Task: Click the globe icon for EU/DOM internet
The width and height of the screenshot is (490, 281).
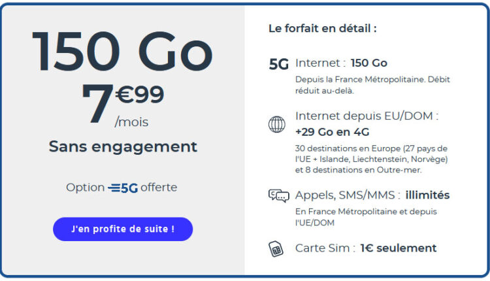Action: (277, 124)
